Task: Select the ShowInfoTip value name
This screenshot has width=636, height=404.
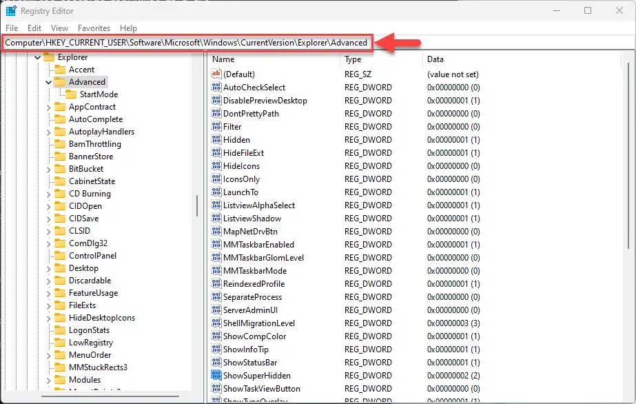Action: (x=246, y=350)
